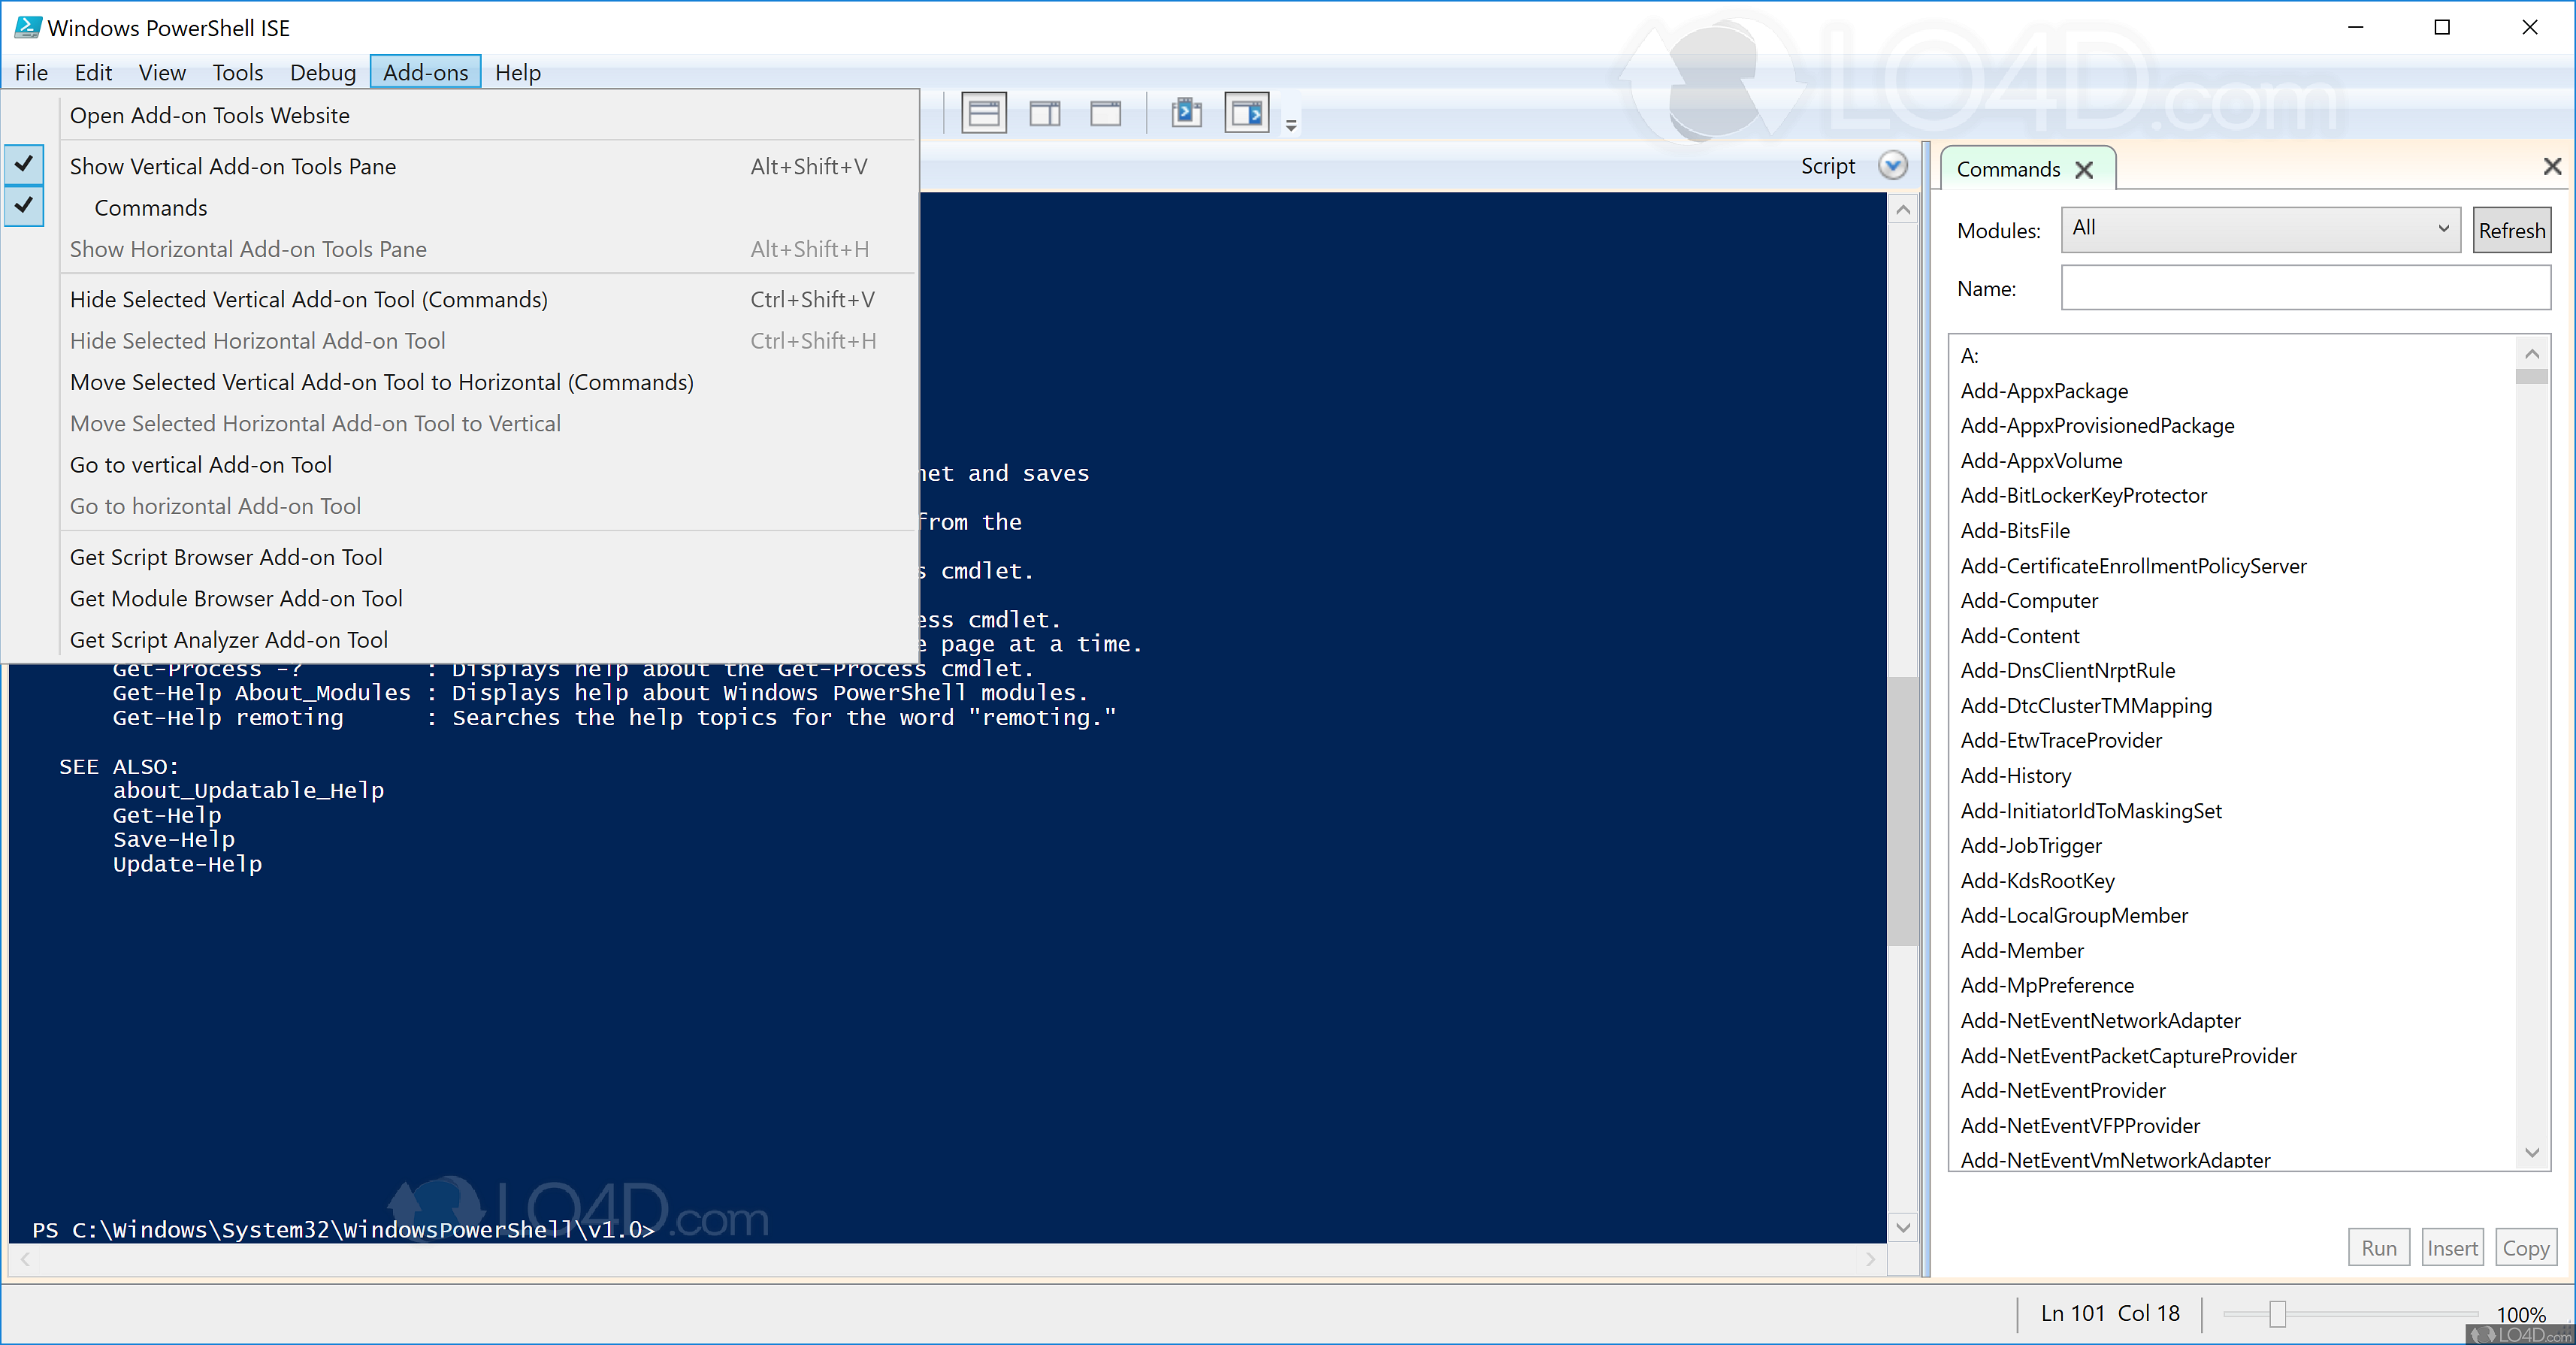Show Script Pane Top layout icon

984,113
